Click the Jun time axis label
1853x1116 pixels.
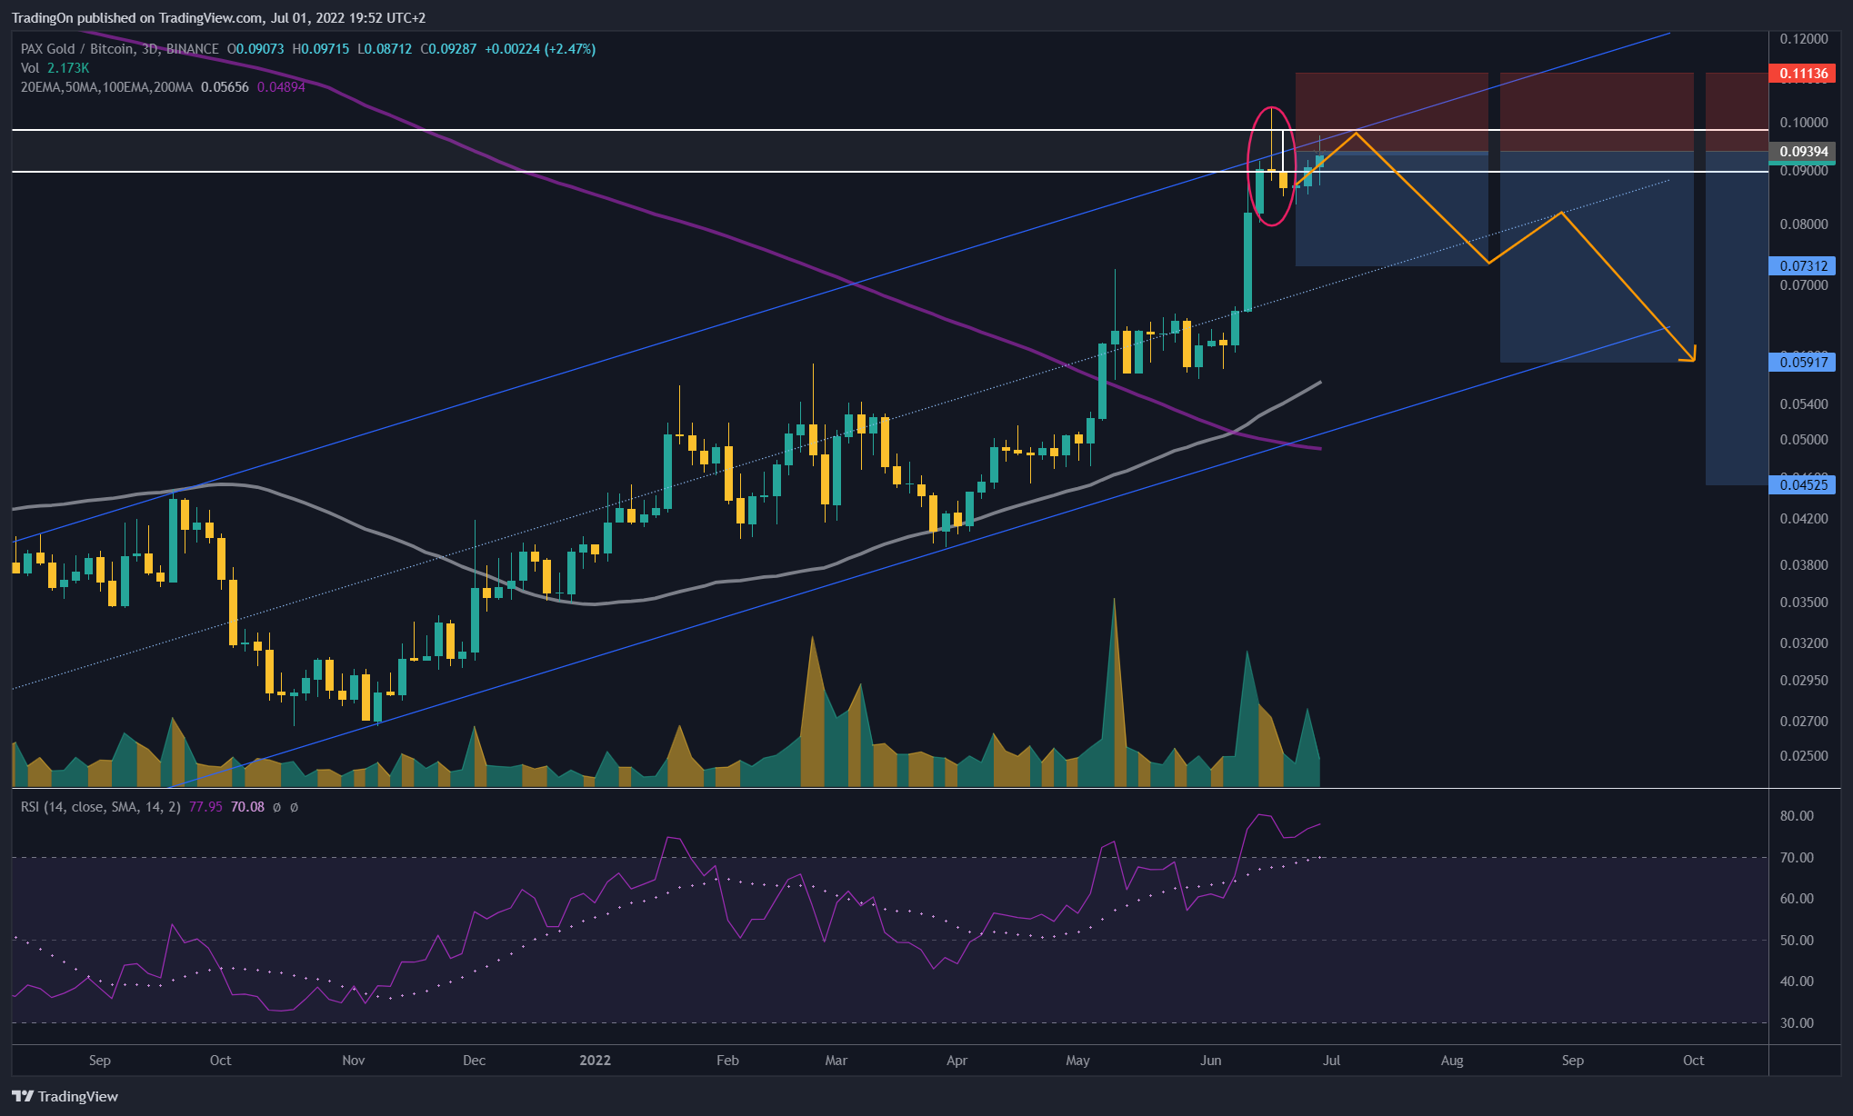point(1210,1061)
